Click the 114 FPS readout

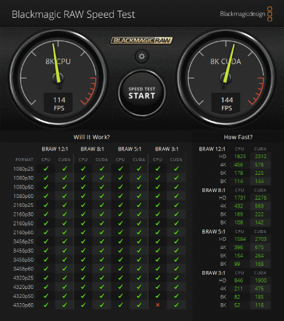pos(59,103)
